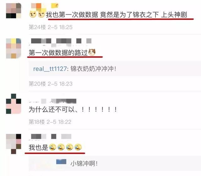Click the last laughing-crying emoji
The image size is (201, 176).
click(x=78, y=147)
